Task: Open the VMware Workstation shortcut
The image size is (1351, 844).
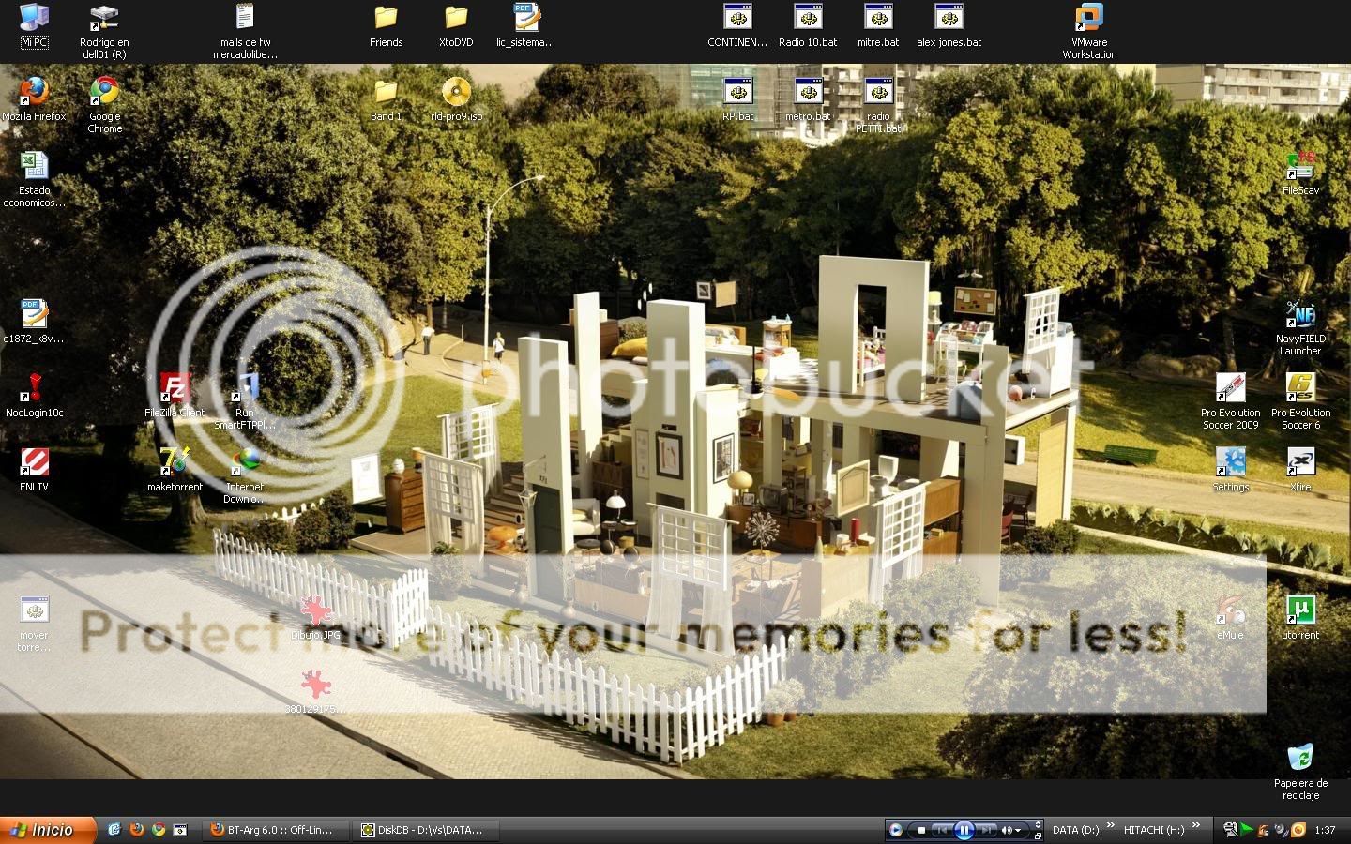Action: 1088,19
